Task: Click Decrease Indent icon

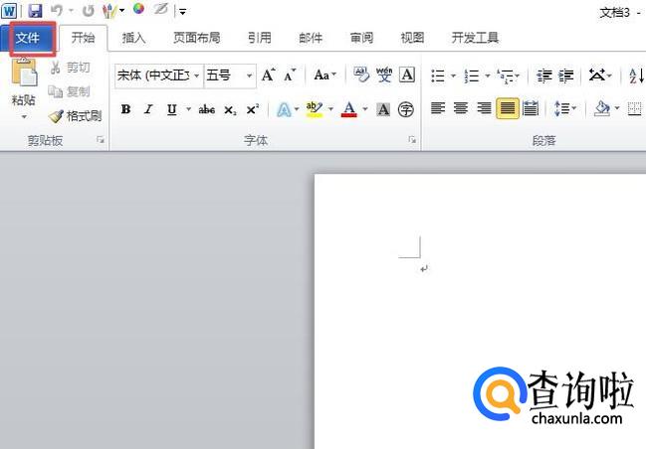Action: pos(543,75)
